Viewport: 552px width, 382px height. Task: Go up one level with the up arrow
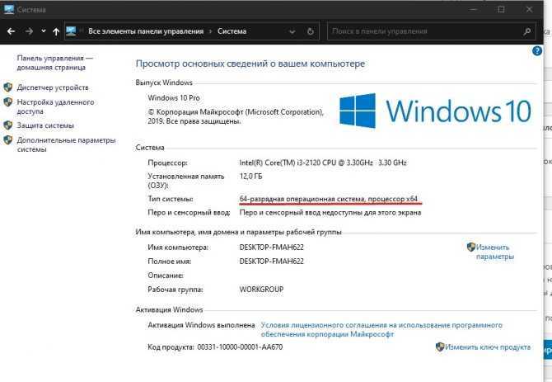[x=56, y=31]
